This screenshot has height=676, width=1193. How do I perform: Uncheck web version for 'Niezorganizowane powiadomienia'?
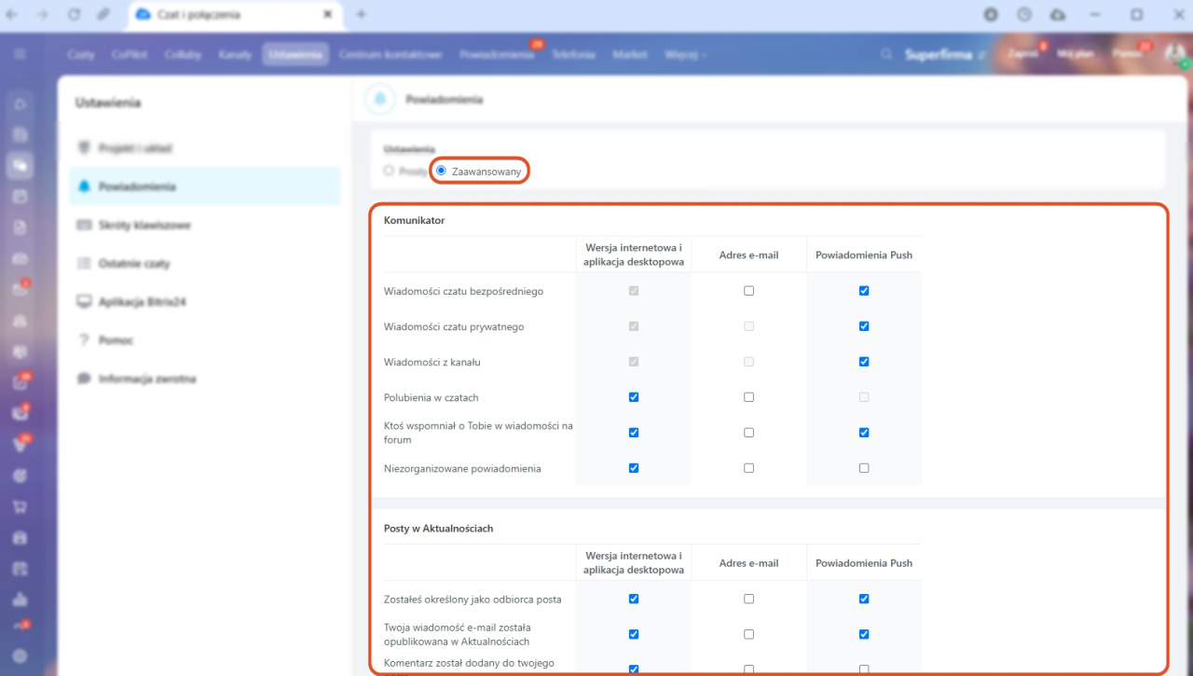[634, 468]
